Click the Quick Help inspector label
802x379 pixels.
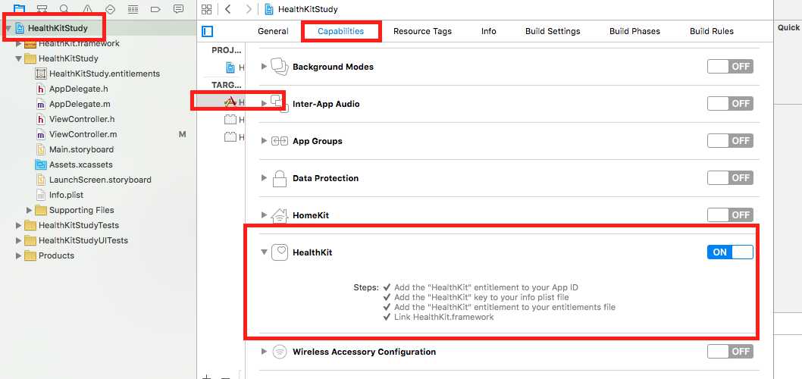[788, 27]
